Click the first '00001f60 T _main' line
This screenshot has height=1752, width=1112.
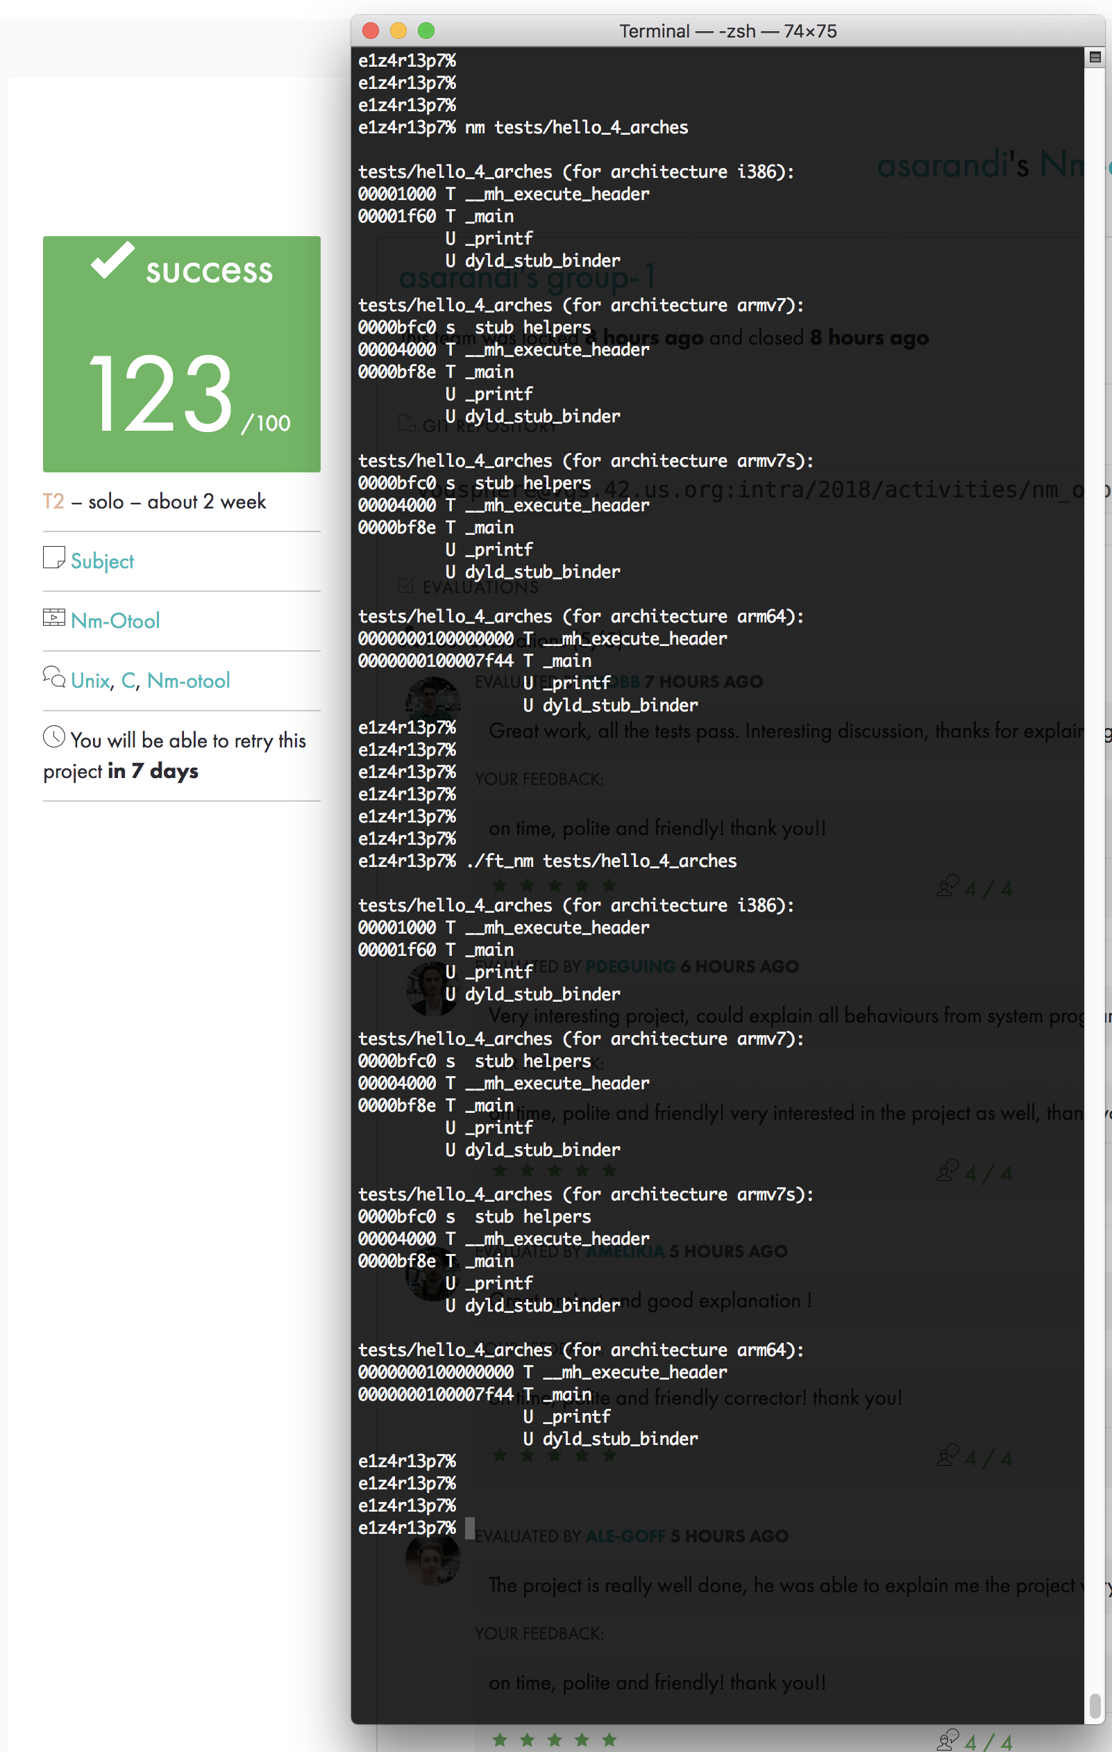pos(436,216)
